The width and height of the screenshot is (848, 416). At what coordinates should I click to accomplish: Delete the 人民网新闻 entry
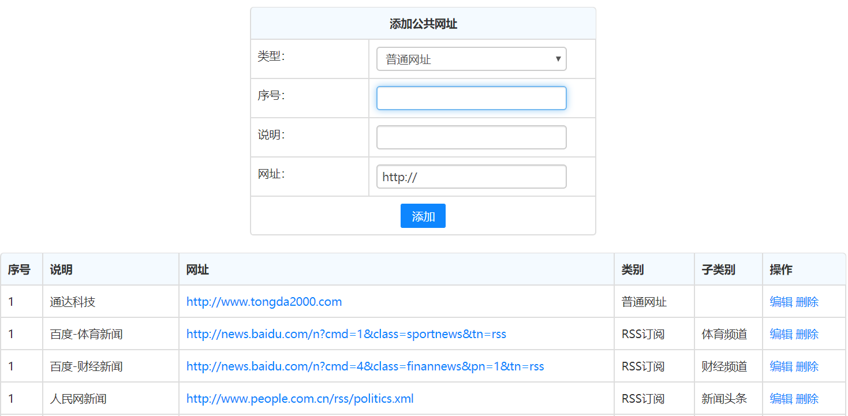tap(807, 399)
